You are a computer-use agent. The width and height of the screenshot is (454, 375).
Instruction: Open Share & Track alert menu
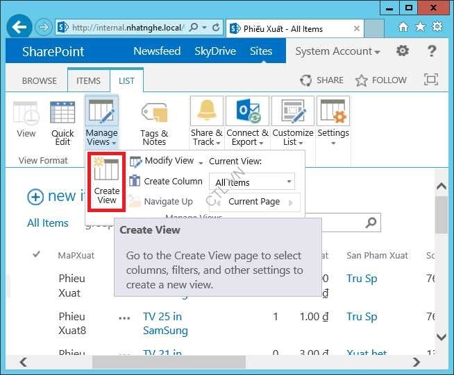206,122
